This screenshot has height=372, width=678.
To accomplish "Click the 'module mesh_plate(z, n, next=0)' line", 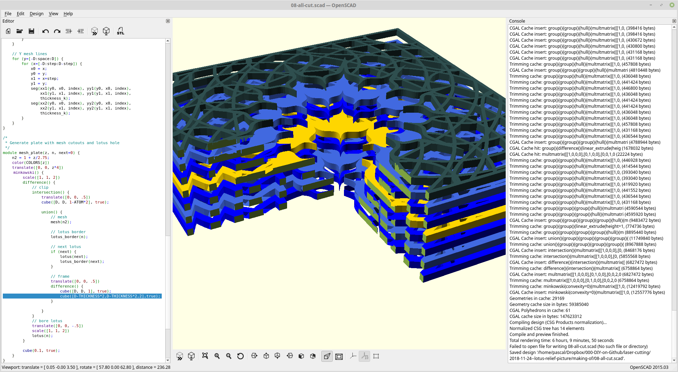I will (x=41, y=153).
